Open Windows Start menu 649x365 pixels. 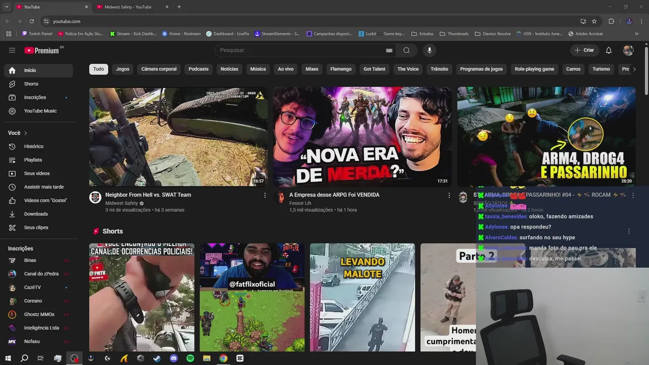pos(8,358)
